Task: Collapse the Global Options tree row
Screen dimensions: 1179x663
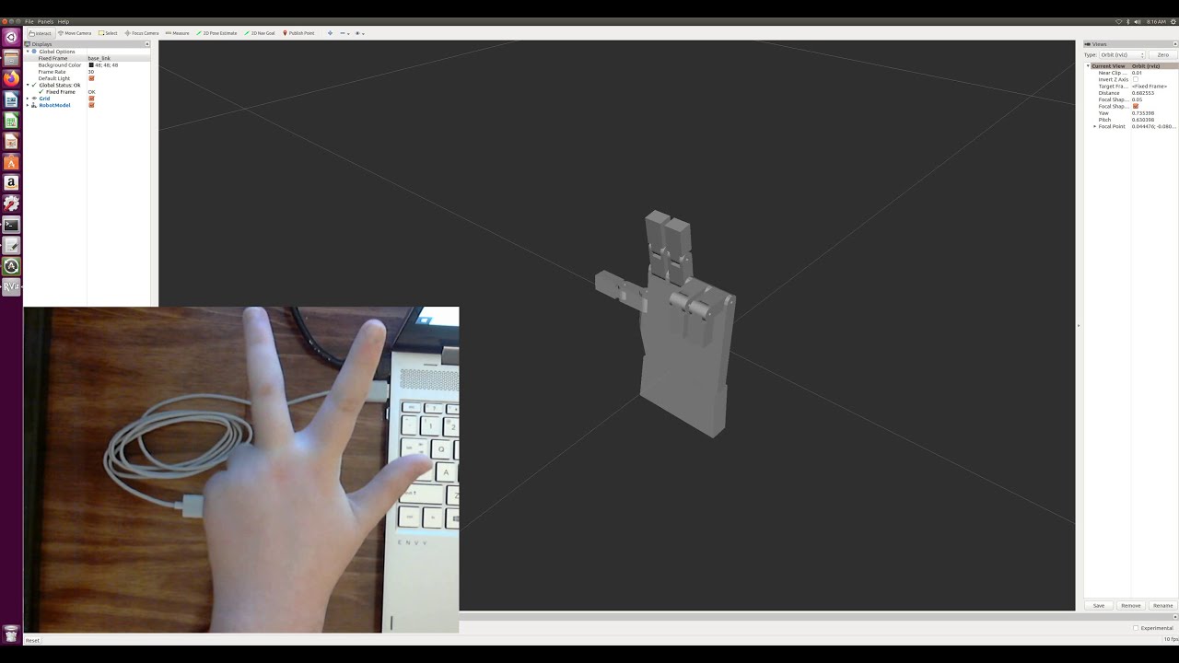Action: tap(28, 52)
